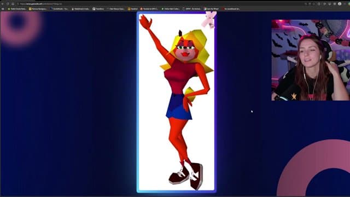Open the bookmark with dark blue round icon
Image resolution: width=350 pixels, height=197 pixels.
59,9
